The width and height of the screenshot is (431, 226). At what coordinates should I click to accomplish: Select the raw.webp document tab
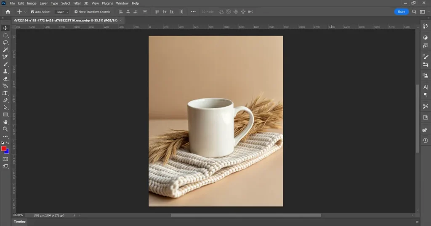pyautogui.click(x=66, y=20)
